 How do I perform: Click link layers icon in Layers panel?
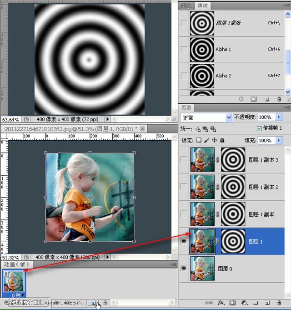click(x=209, y=303)
